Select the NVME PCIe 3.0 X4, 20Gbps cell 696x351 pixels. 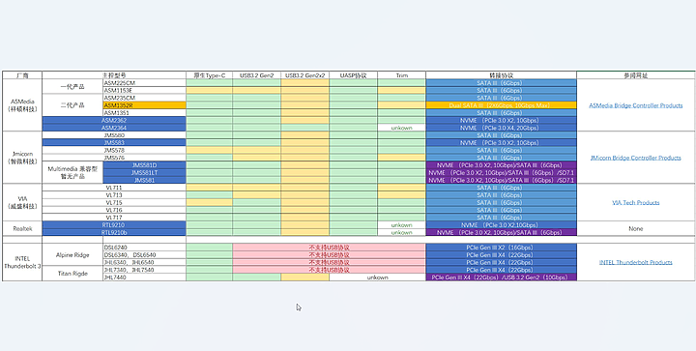coord(501,128)
